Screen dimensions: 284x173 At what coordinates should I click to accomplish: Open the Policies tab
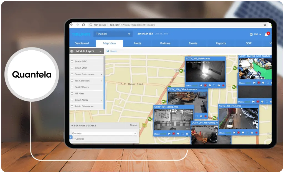pyautogui.click(x=165, y=43)
